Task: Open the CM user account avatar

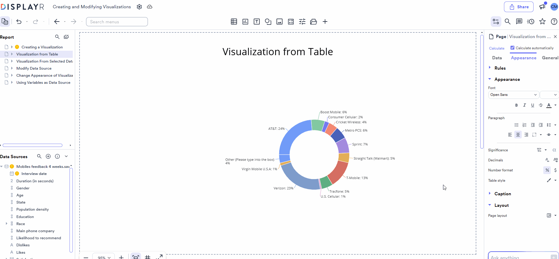Action: pyautogui.click(x=554, y=7)
